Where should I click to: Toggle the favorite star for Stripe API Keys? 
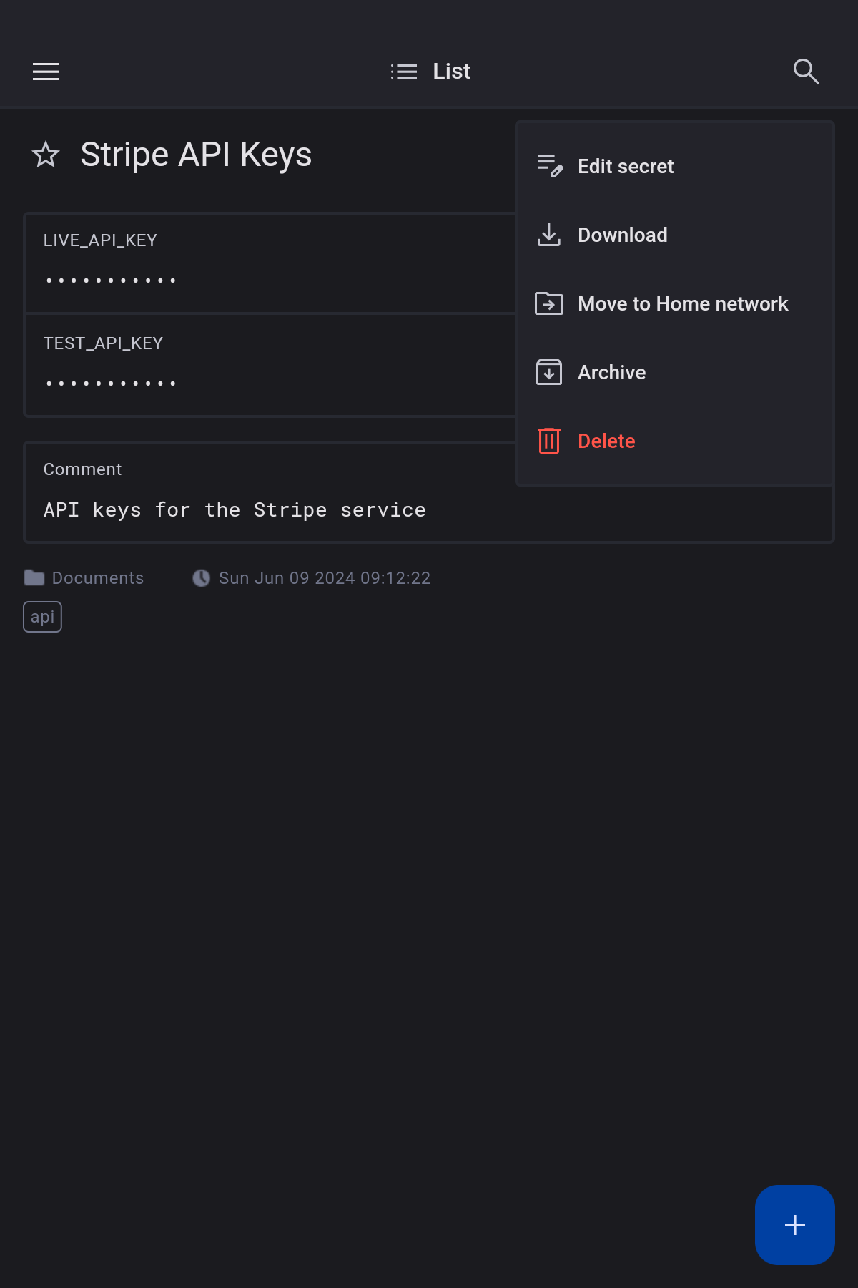(x=46, y=155)
